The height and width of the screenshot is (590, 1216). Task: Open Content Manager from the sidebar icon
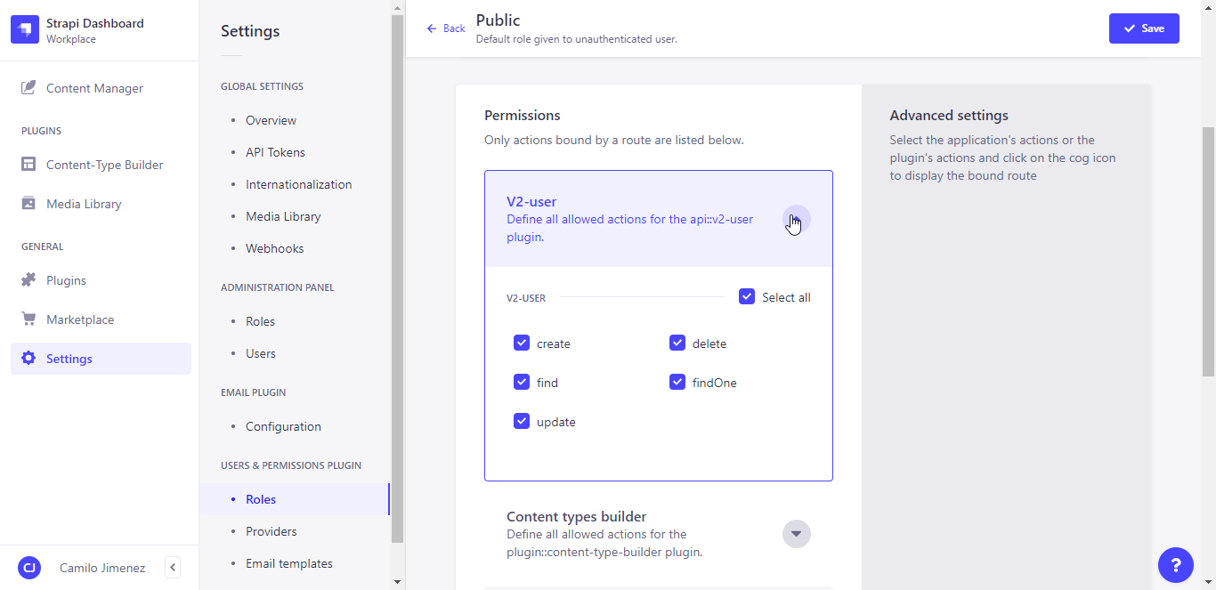pyautogui.click(x=28, y=88)
